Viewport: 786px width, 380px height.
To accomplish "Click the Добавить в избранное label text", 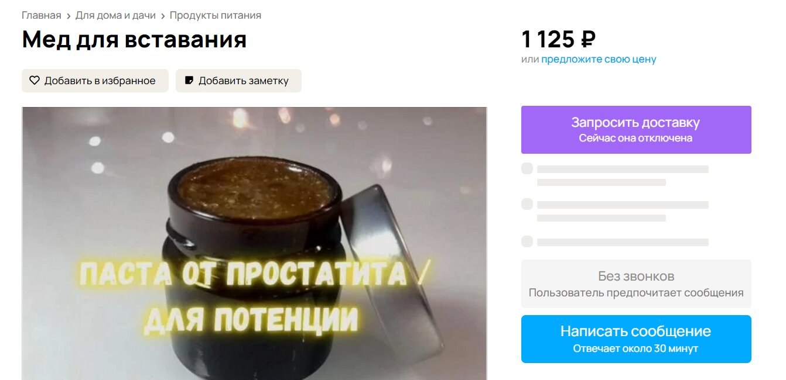I will pos(100,81).
